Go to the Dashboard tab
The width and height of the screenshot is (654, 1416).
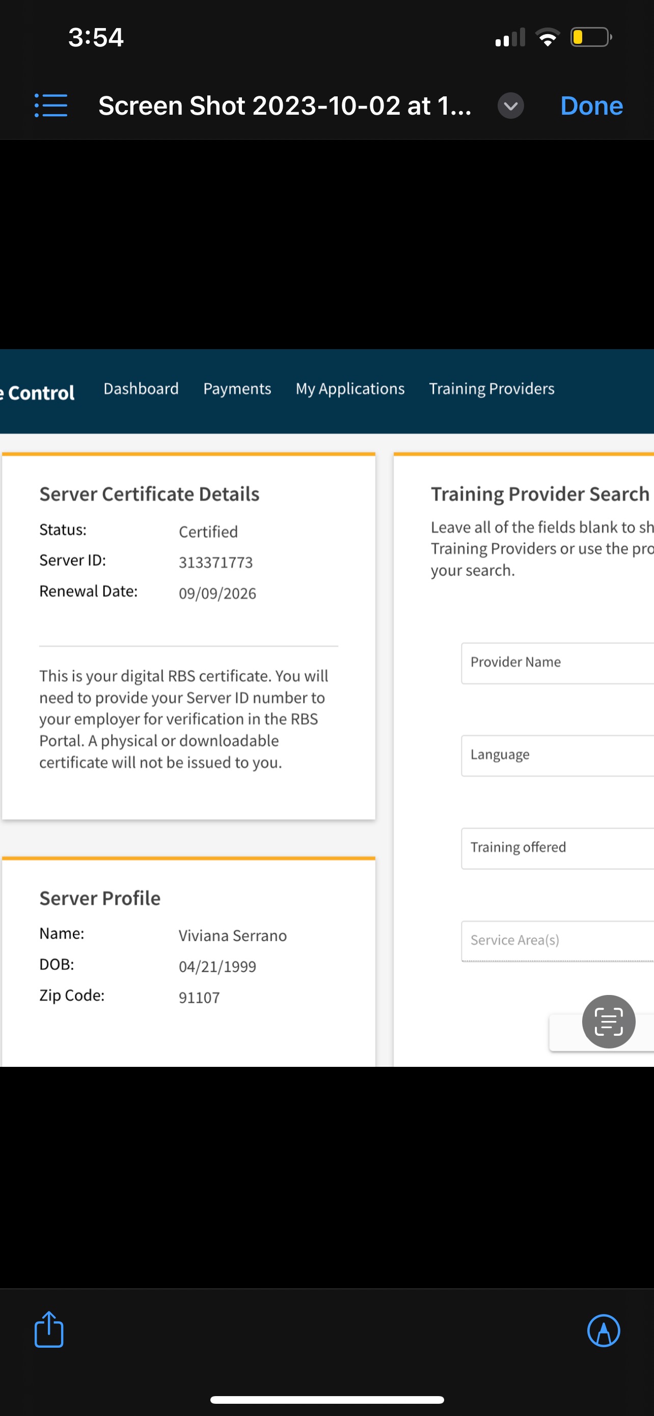(141, 388)
